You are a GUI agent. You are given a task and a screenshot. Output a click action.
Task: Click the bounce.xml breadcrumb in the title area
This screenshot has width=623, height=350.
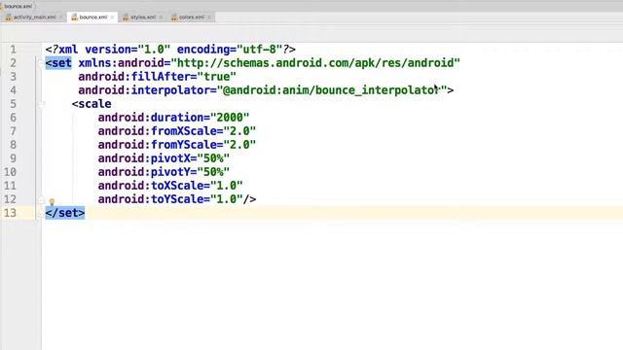point(18,6)
